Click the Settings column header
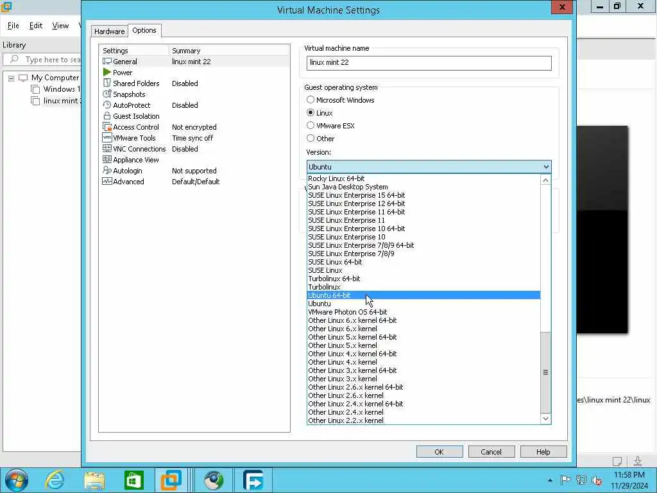The height and width of the screenshot is (493, 657). [x=133, y=50]
